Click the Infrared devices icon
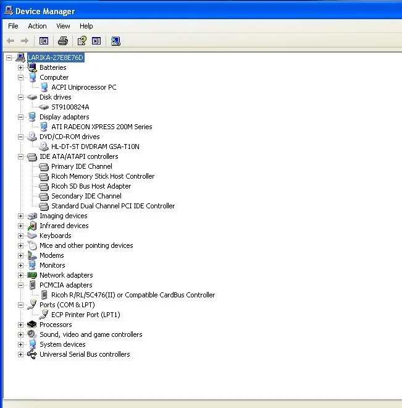 [32, 226]
